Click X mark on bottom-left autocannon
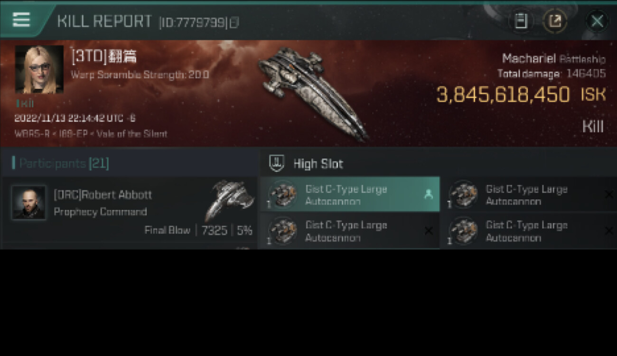Image resolution: width=617 pixels, height=356 pixels. [428, 231]
